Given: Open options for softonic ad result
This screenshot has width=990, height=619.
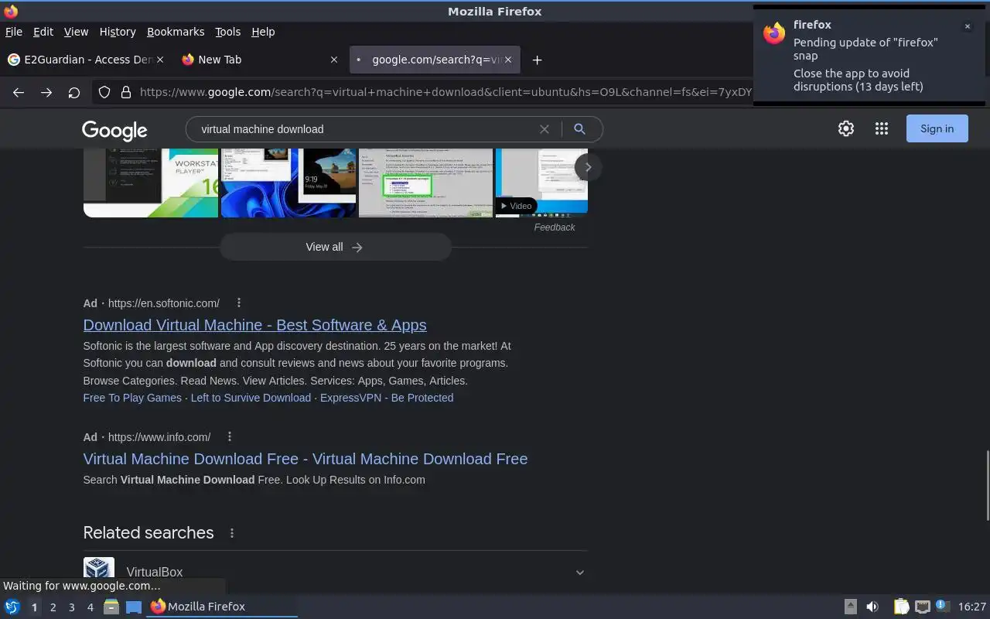Looking at the screenshot, I should 239,303.
